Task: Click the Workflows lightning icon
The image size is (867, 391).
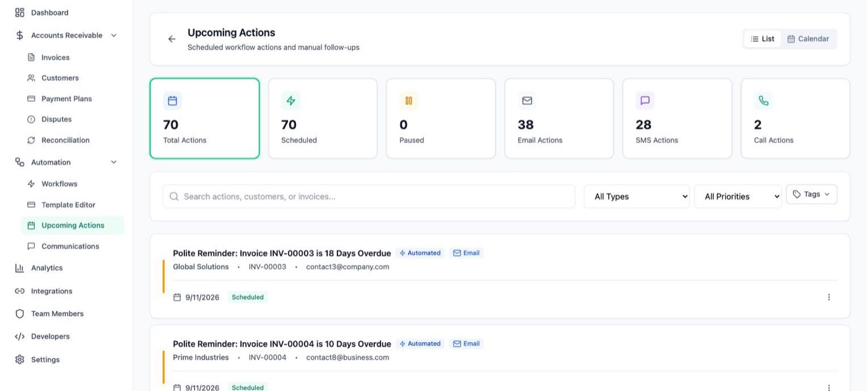Action: pyautogui.click(x=31, y=184)
